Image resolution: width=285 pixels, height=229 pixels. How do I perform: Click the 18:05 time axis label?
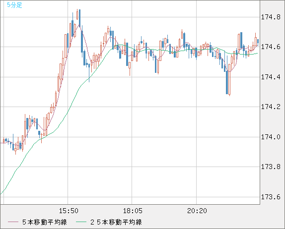click(133, 211)
